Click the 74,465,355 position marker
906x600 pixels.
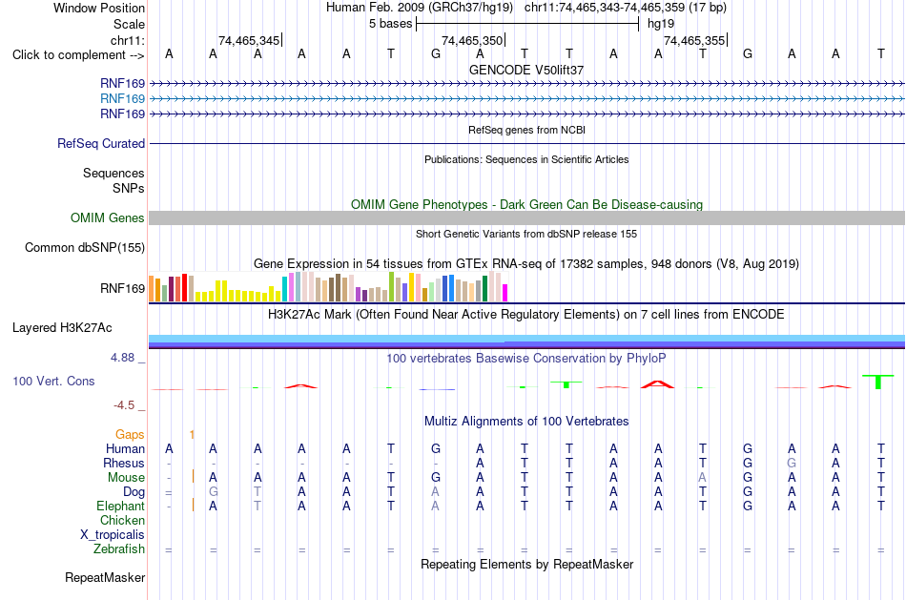pos(695,40)
